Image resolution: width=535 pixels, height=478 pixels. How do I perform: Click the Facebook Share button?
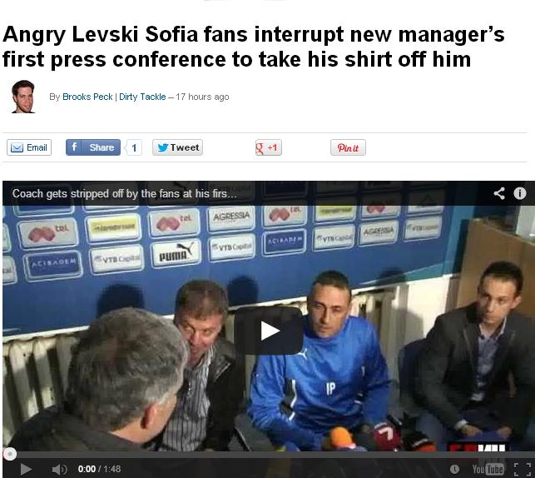[x=93, y=147]
